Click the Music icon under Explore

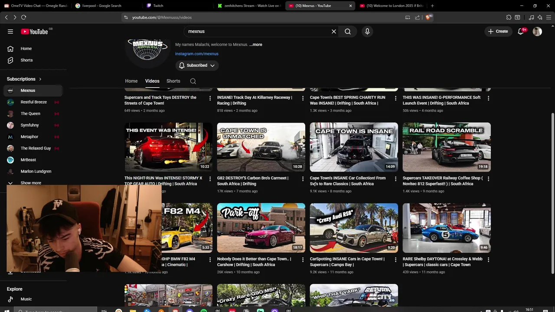pos(10,299)
